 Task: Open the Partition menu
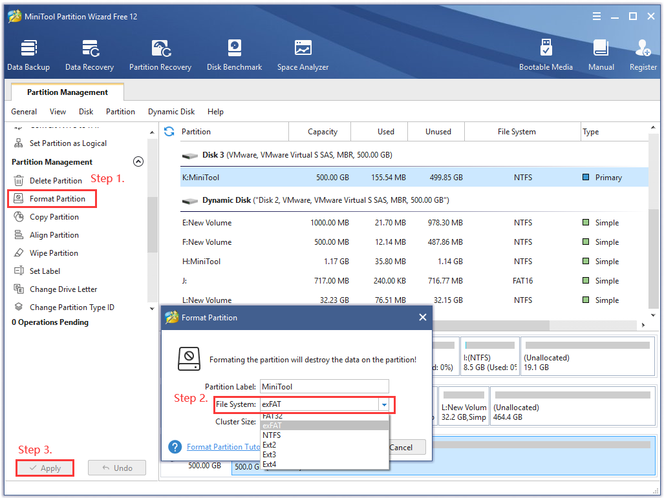[x=120, y=112]
